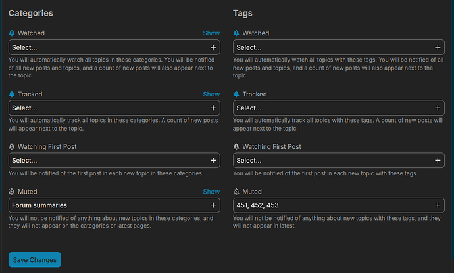This screenshot has width=454, height=273.
Task: Open Categories Watching First Post dropdown
Action: coord(114,161)
